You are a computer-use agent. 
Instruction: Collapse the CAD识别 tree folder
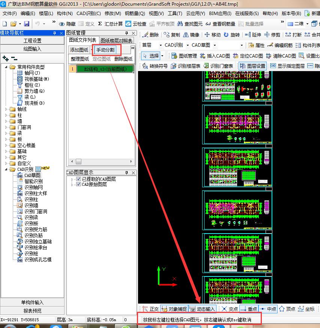pyautogui.click(x=6, y=169)
